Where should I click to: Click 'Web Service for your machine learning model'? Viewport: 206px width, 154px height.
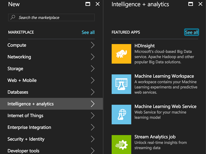160,115
